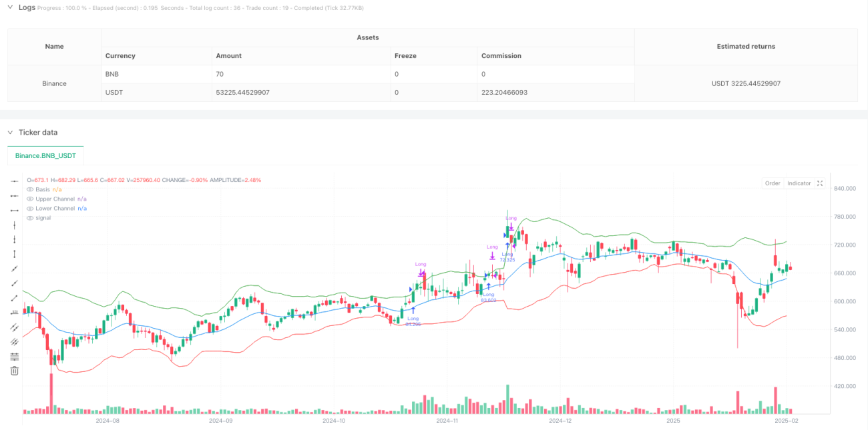The image size is (868, 430).
Task: Open the chart in fullscreen mode
Action: point(820,183)
